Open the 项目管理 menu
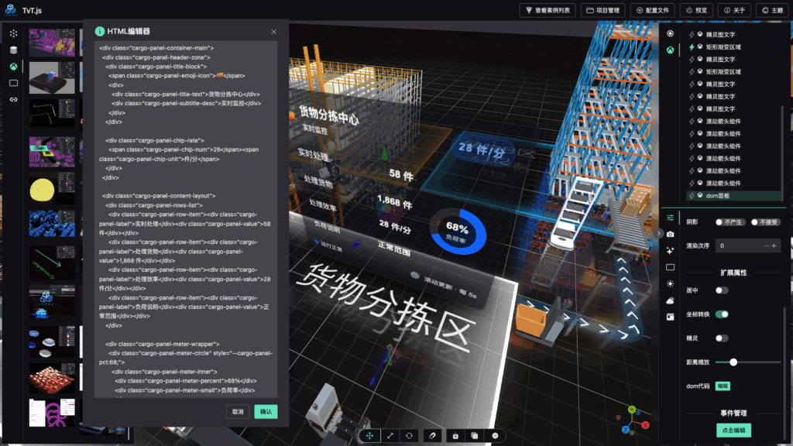 click(x=604, y=10)
